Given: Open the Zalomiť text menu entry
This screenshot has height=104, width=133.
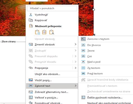Looking at the screenshot, I should (52, 86).
